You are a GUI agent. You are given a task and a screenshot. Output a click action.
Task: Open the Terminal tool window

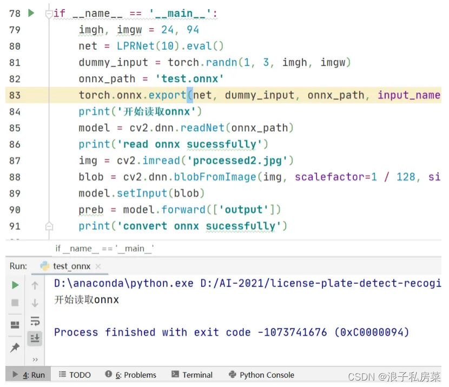pos(192,375)
